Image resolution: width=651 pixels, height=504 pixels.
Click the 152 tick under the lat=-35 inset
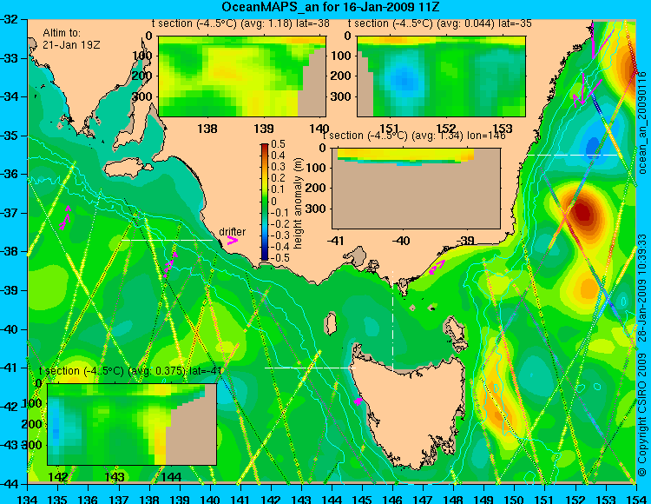coord(446,129)
